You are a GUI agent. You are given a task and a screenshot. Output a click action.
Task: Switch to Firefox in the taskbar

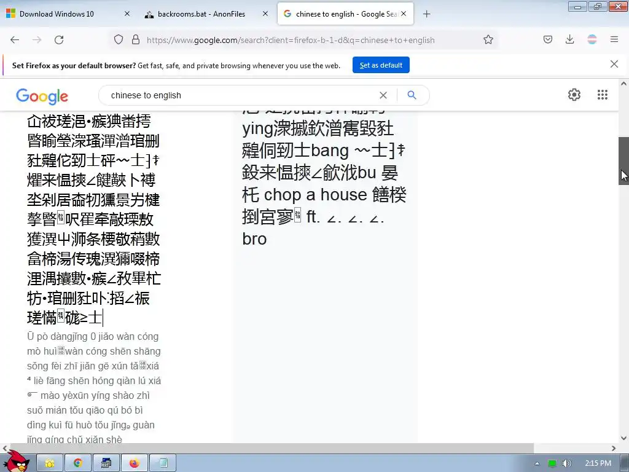click(x=134, y=463)
